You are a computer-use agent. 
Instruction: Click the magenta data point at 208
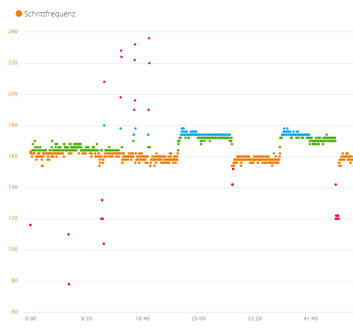[104, 82]
